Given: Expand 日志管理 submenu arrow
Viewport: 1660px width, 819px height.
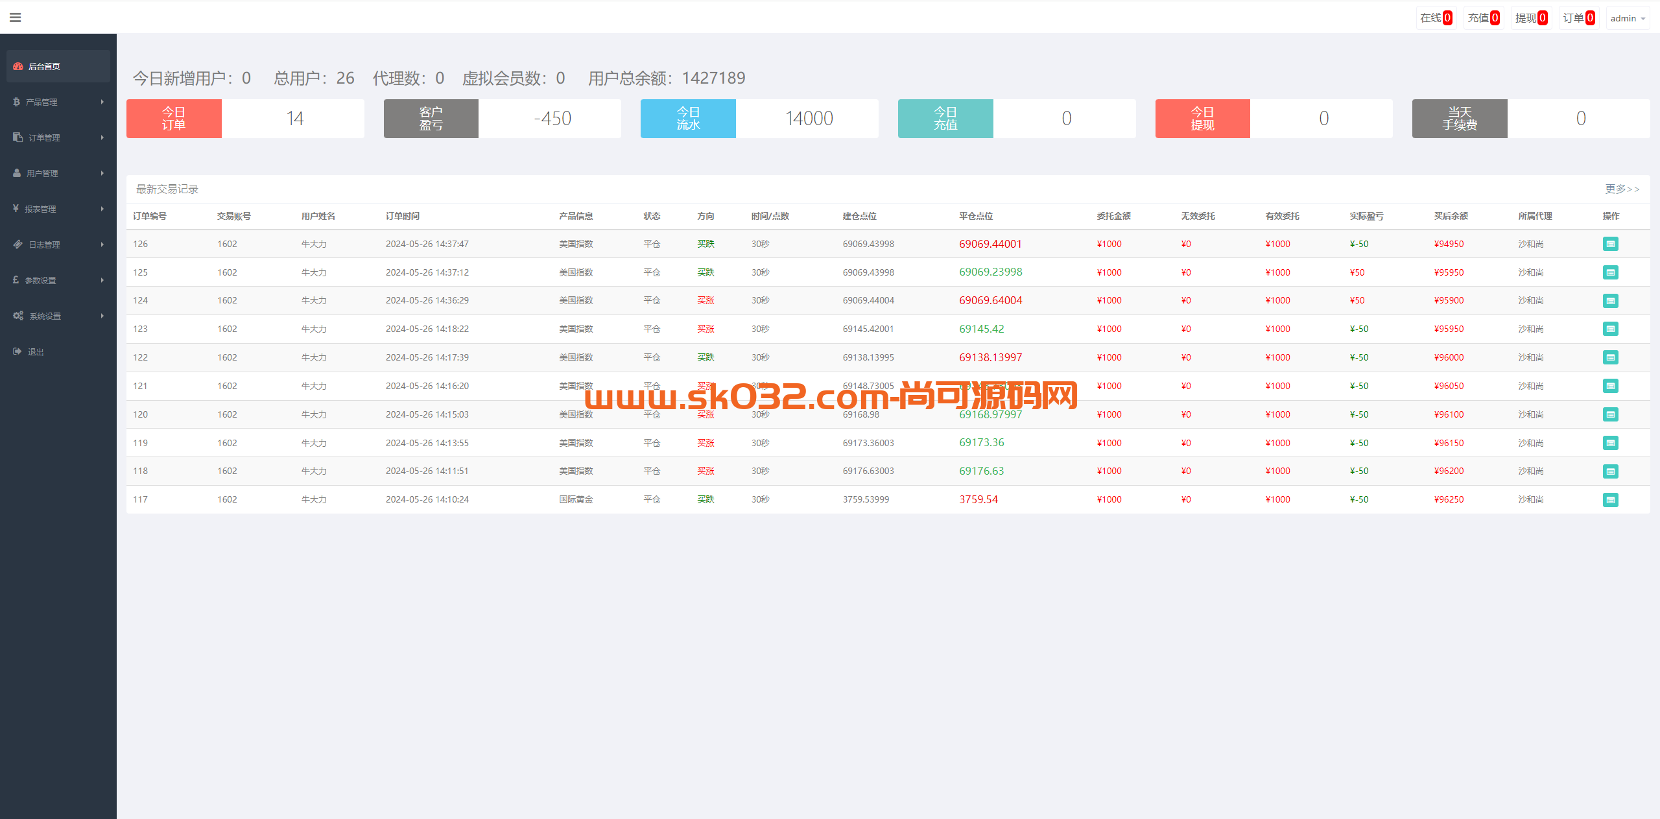Looking at the screenshot, I should [x=102, y=244].
